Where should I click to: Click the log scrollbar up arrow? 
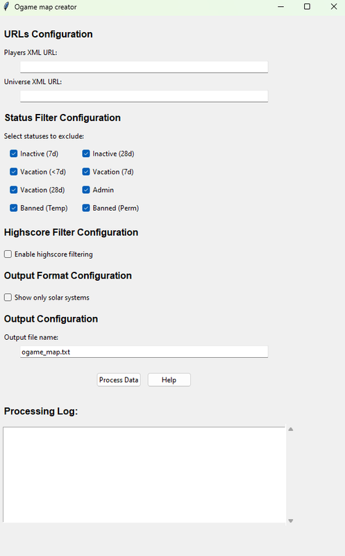(x=291, y=429)
